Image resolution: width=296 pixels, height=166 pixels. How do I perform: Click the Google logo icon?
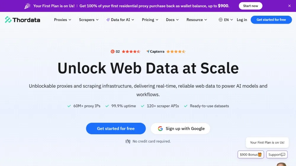coord(160,129)
